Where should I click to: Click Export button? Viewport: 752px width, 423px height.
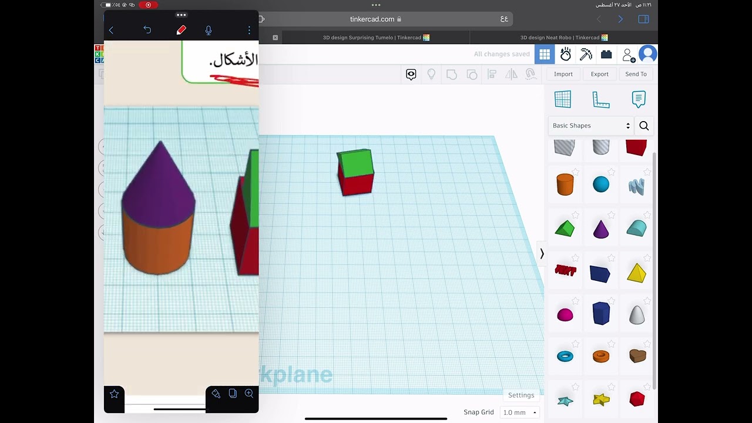coord(600,74)
